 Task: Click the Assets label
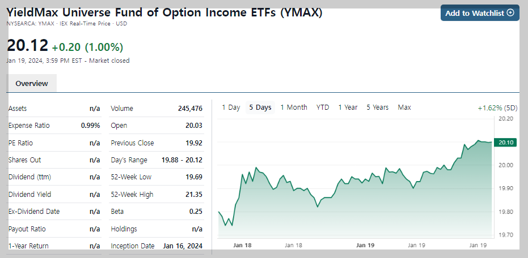pyautogui.click(x=18, y=109)
